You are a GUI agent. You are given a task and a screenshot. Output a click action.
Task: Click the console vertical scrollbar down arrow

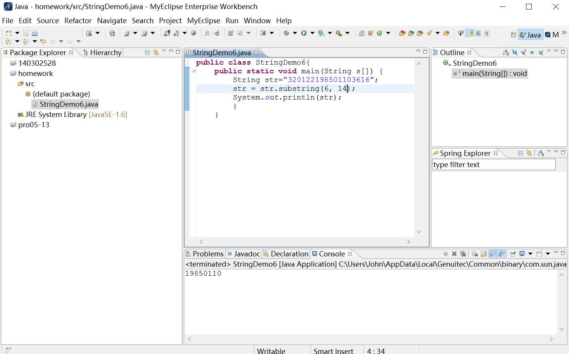pyautogui.click(x=561, y=329)
